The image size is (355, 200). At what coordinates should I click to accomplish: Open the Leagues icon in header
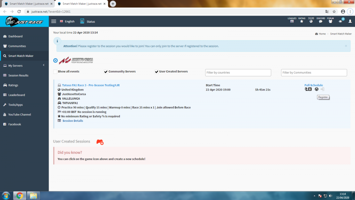(x=292, y=21)
